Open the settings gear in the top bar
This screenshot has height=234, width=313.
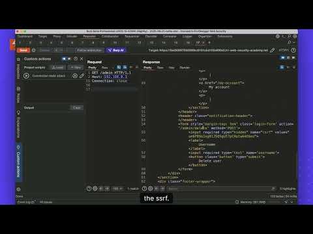[x=295, y=36]
